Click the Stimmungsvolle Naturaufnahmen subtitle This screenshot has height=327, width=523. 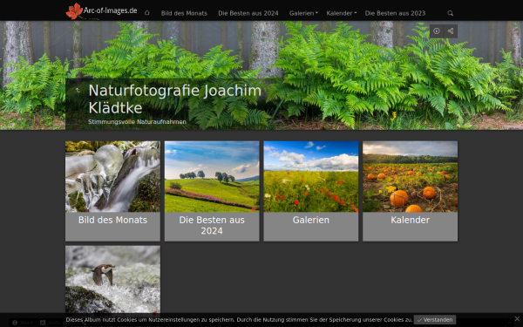coord(137,122)
